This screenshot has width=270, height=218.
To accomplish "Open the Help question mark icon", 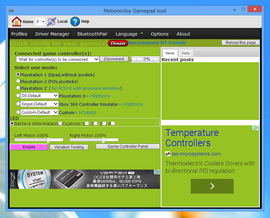I will coord(75,21).
